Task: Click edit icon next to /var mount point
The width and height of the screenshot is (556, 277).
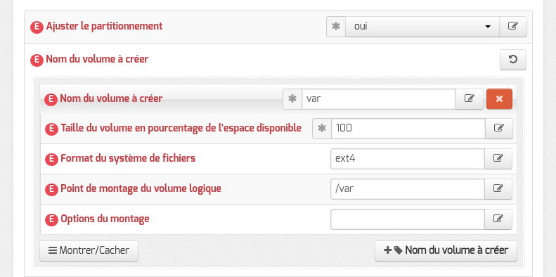Action: [498, 189]
